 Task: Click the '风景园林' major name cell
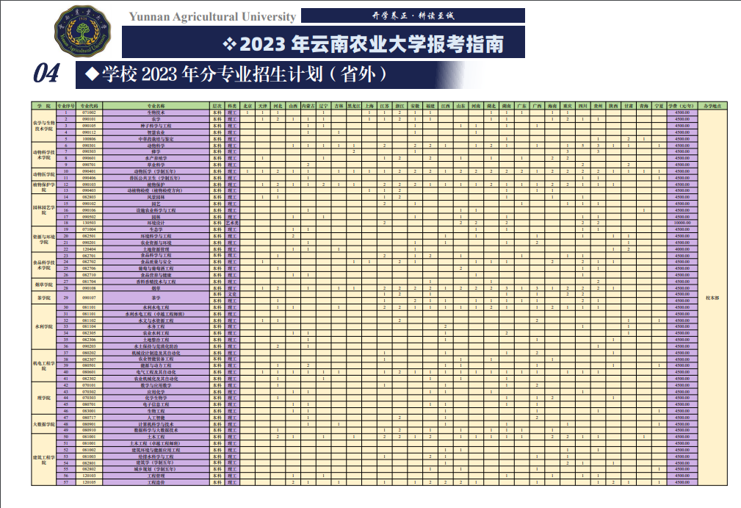point(156,197)
